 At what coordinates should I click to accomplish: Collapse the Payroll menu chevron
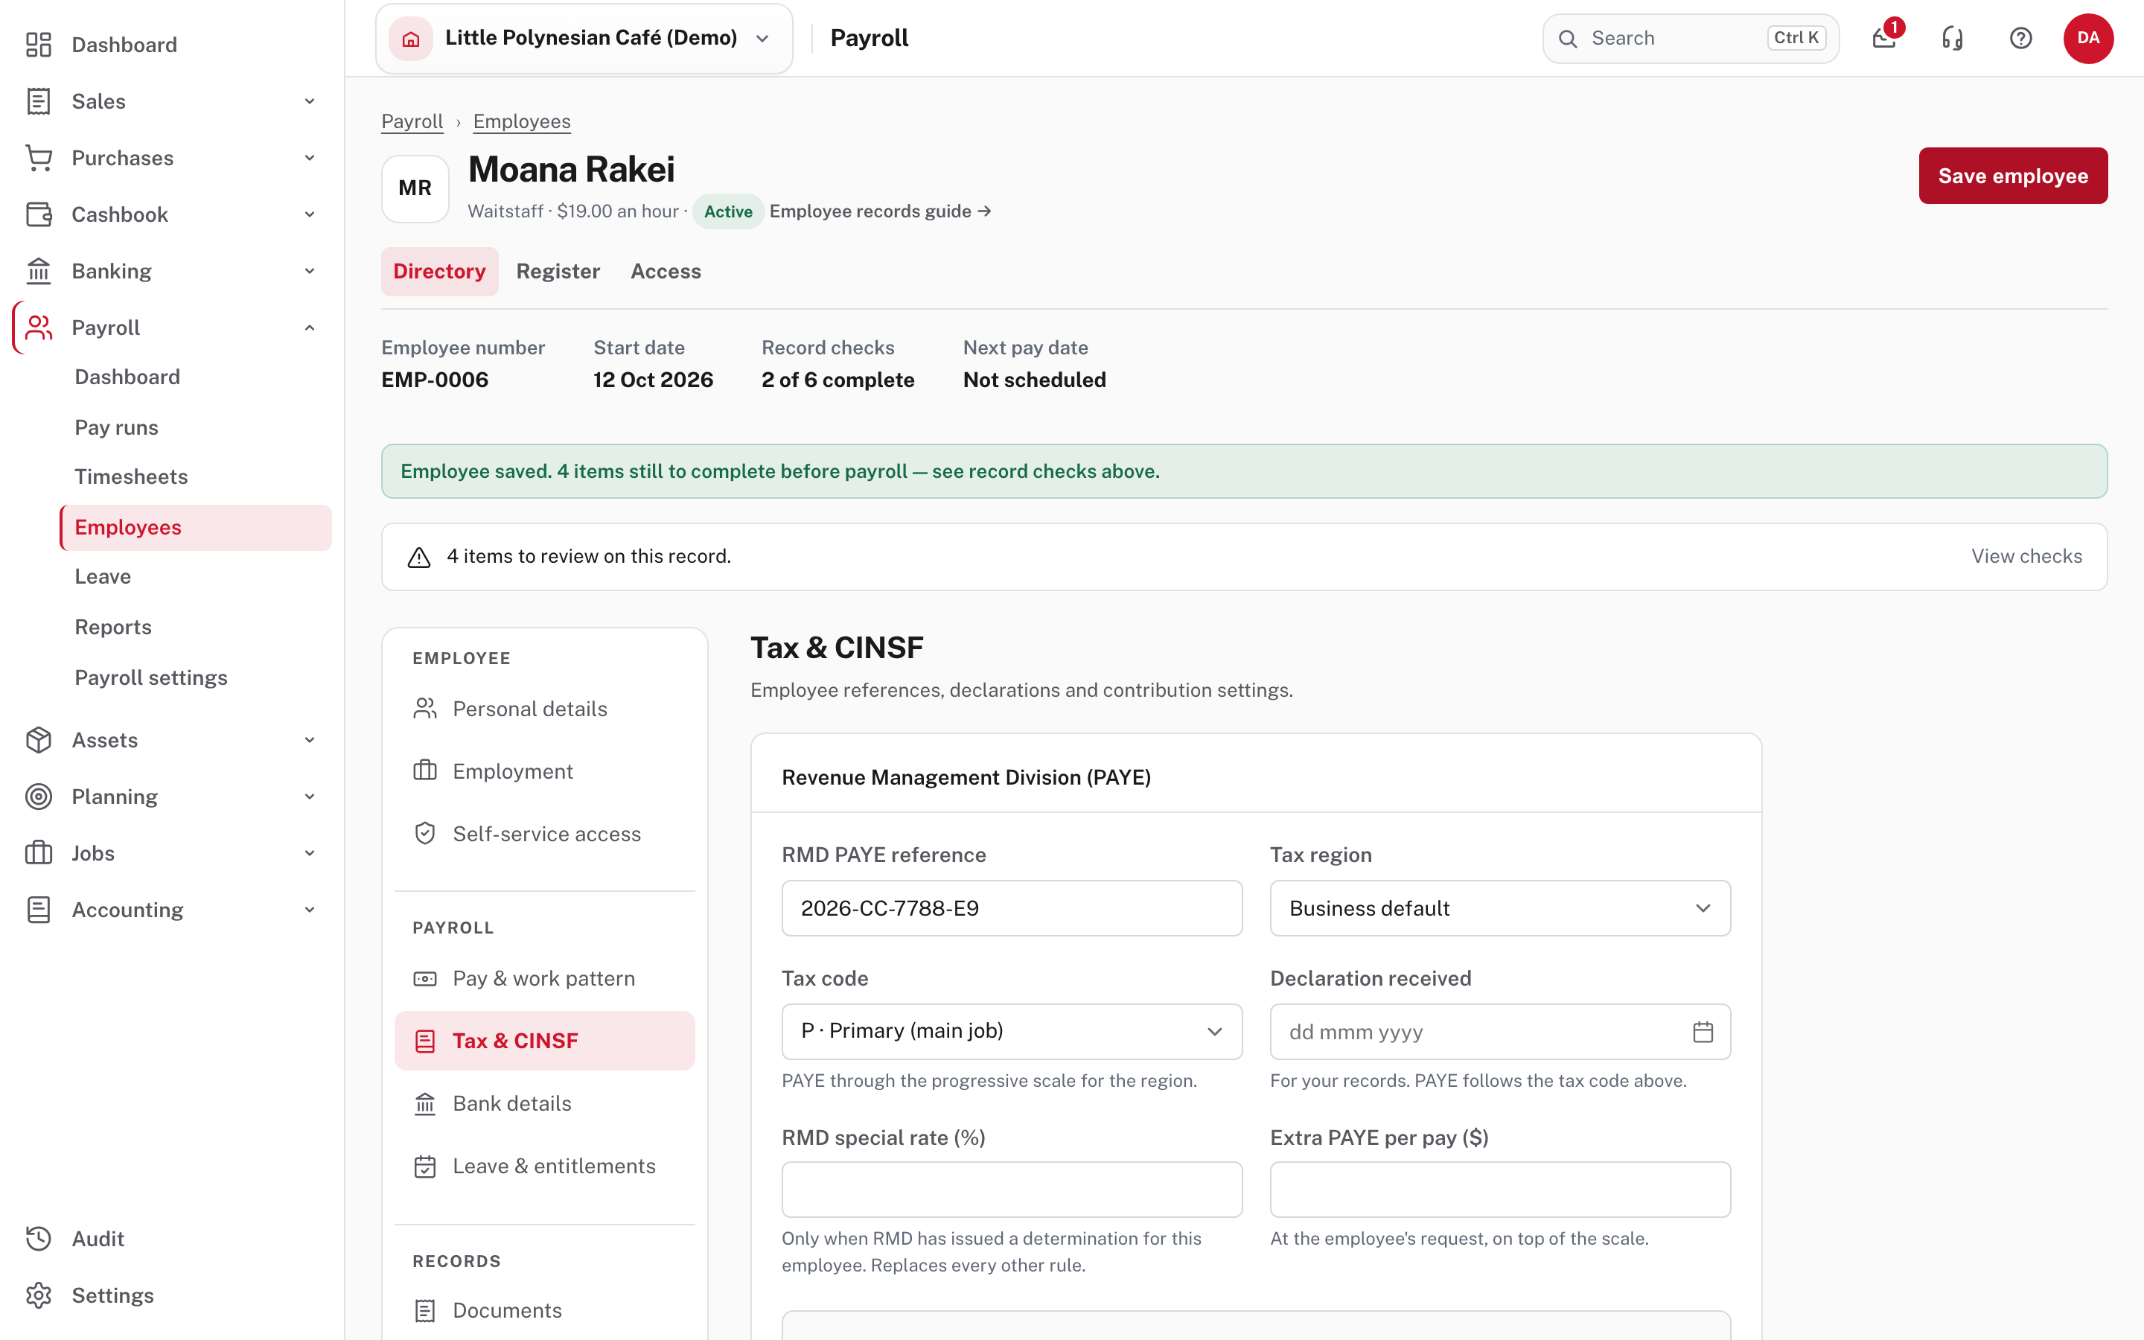coord(309,328)
